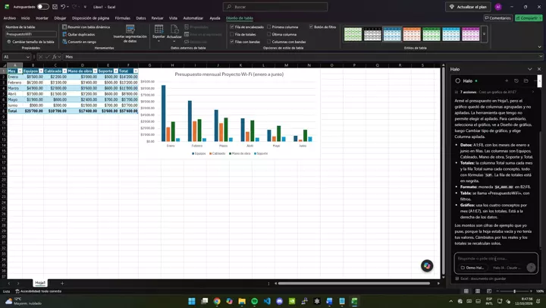Image resolution: width=546 pixels, height=308 pixels.
Task: Click Actualizar el plan button
Action: pyautogui.click(x=469, y=7)
